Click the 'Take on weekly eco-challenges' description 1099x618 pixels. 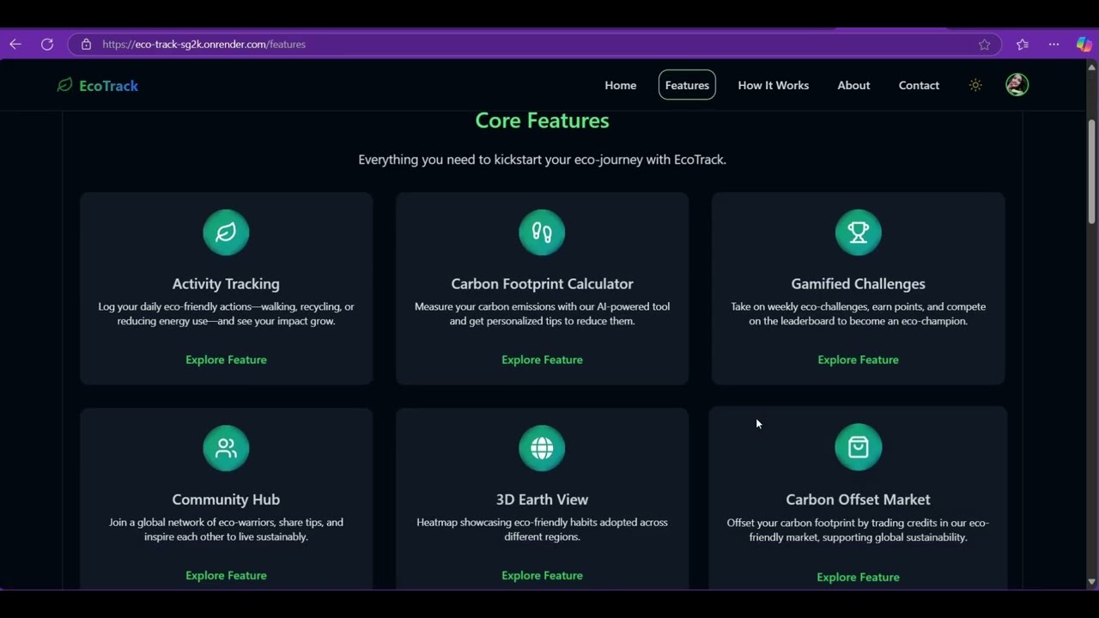858,313
